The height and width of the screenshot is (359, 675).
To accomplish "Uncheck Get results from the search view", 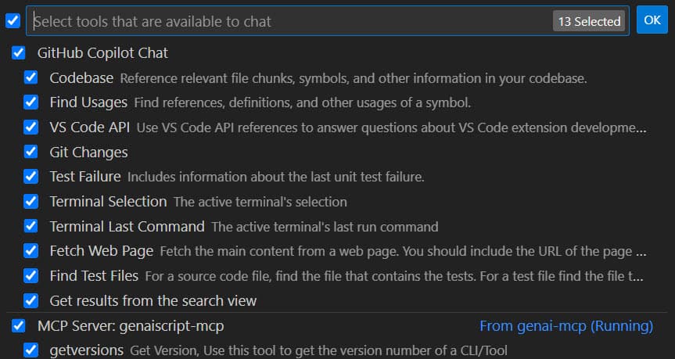I will [x=31, y=300].
